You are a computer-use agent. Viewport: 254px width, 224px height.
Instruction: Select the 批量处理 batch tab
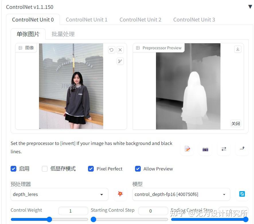pos(63,34)
